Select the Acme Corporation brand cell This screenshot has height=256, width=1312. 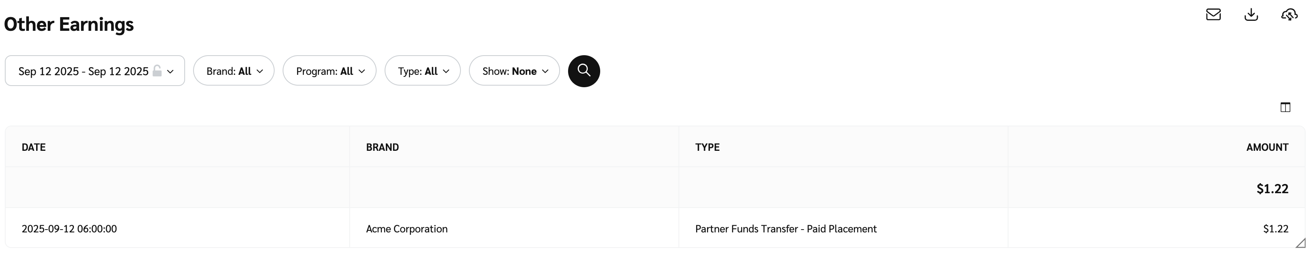point(406,229)
